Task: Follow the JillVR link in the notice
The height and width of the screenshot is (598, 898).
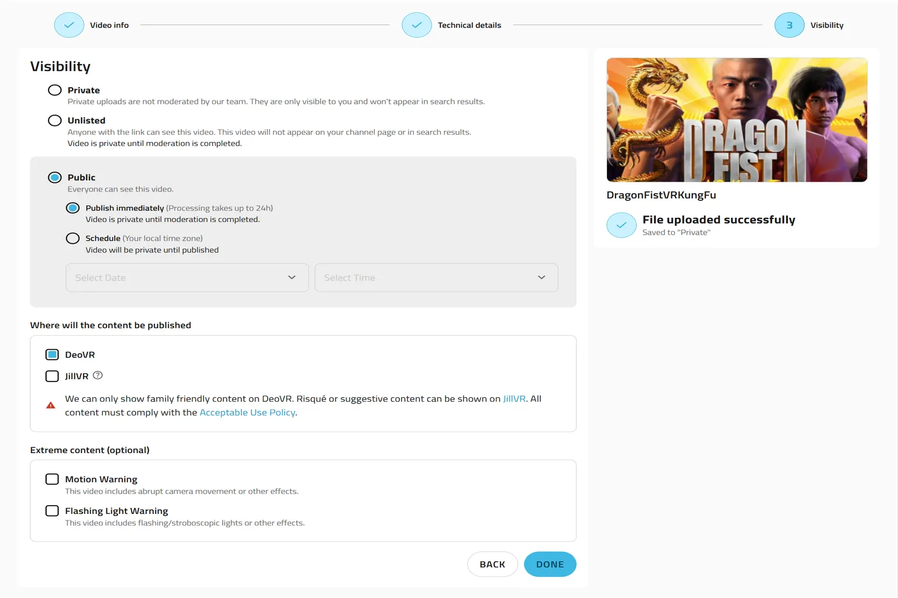Action: (x=514, y=399)
